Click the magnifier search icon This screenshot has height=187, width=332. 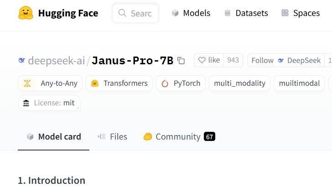click(x=122, y=13)
